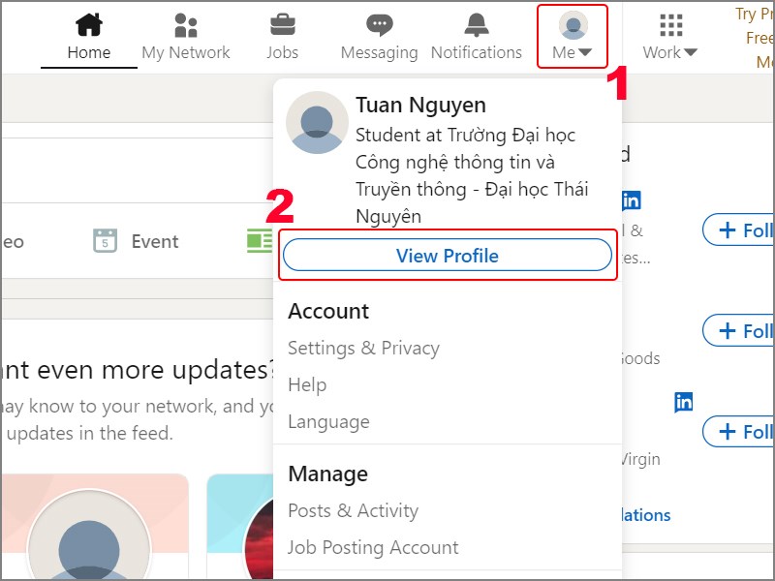775x581 pixels.
Task: Expand the Work dropdown arrow
Action: pos(690,52)
